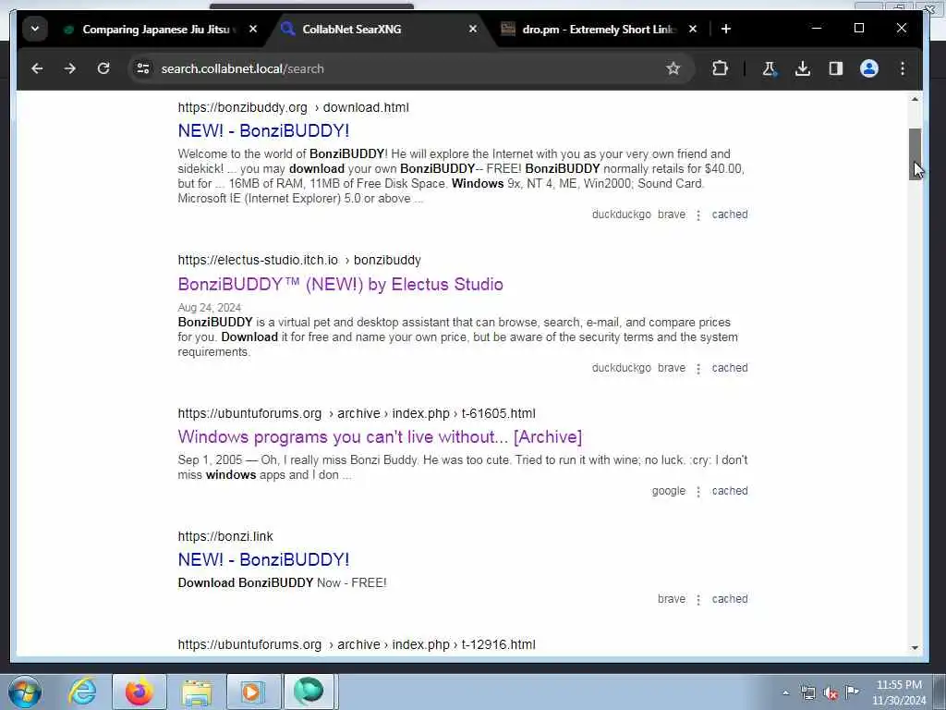Select the CollabNet SearXNG tab
The image size is (946, 710).
pyautogui.click(x=352, y=29)
